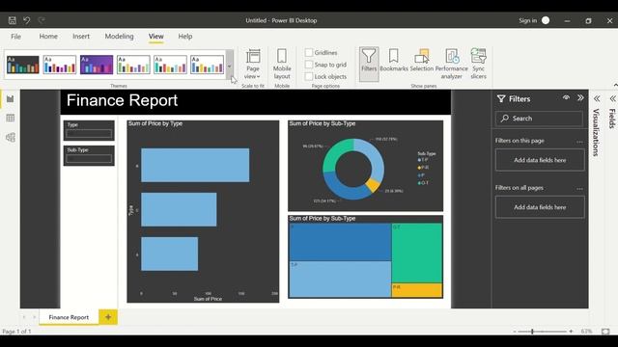Click the zoom slider handle

[x=532, y=332]
